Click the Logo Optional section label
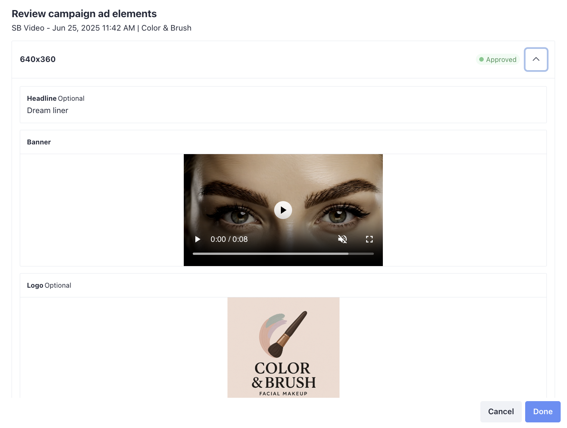567x428 pixels. coord(49,285)
